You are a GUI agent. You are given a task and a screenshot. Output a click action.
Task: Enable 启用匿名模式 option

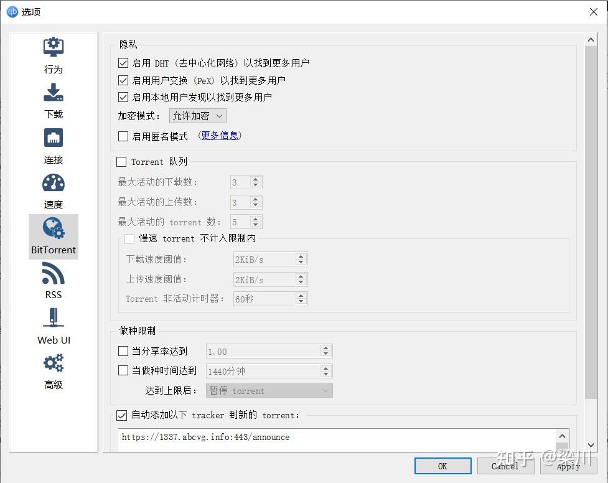123,136
